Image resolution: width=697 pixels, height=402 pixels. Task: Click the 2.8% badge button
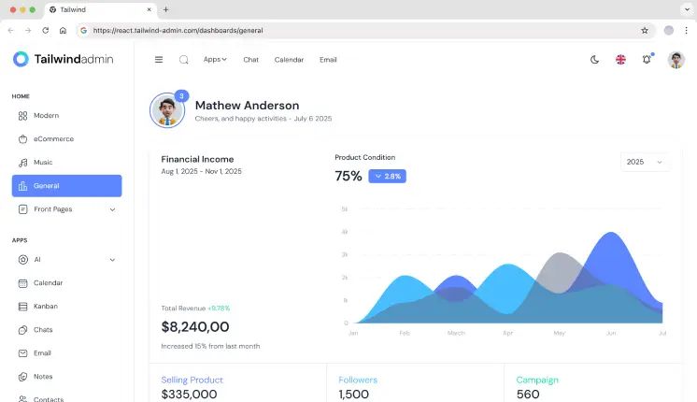(387, 176)
